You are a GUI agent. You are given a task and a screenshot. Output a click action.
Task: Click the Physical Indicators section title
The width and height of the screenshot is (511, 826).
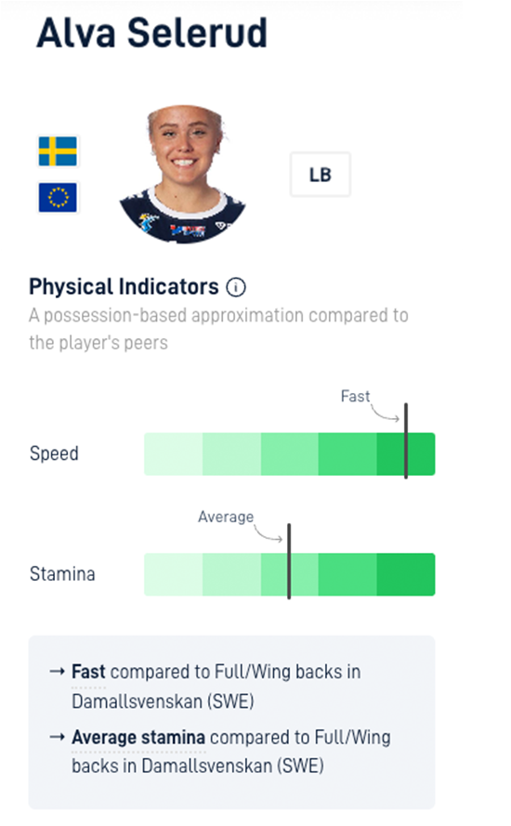pos(124,287)
